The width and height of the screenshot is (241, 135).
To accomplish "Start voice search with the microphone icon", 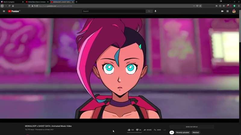I will point(155,11).
